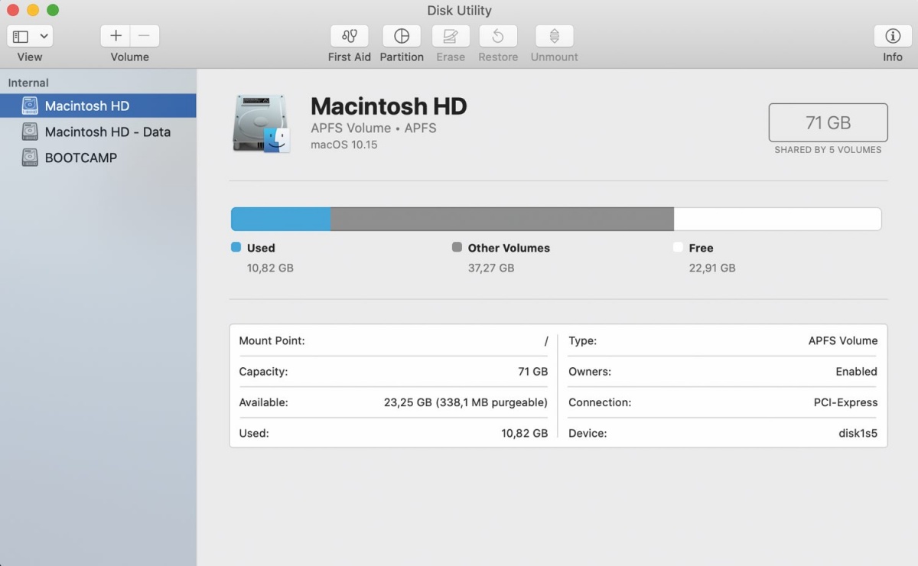
Task: Click the Macintosh HD disk icon in sidebar
Action: (x=30, y=106)
